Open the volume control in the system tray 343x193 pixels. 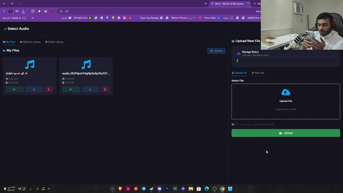[x=20, y=189]
